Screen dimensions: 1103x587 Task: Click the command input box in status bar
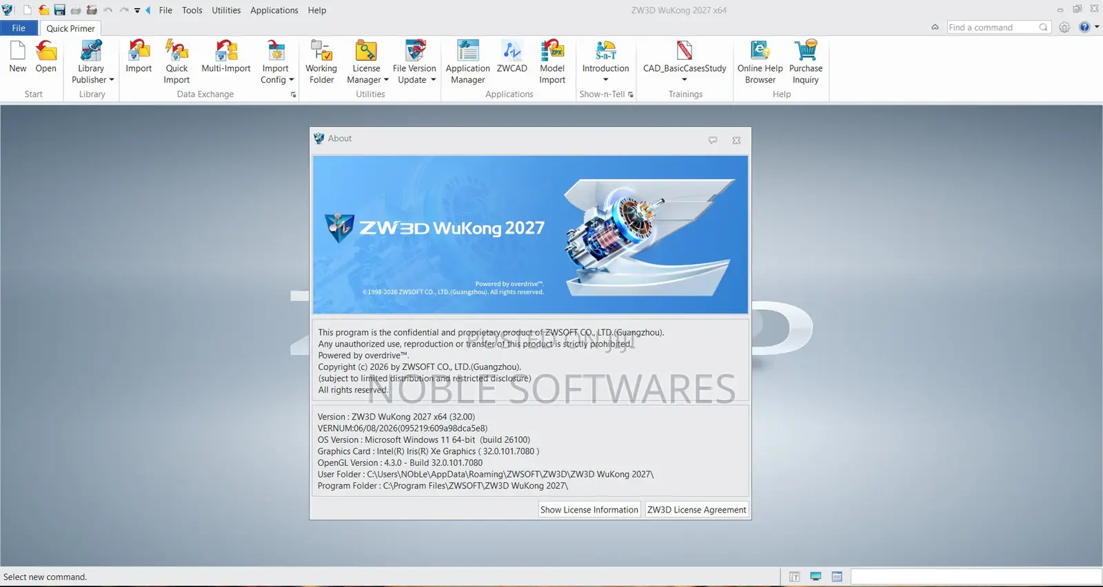point(976,577)
